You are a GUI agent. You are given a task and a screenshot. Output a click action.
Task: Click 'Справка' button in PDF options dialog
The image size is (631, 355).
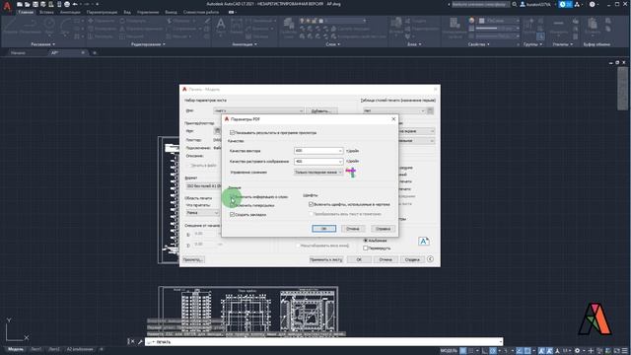(383, 229)
